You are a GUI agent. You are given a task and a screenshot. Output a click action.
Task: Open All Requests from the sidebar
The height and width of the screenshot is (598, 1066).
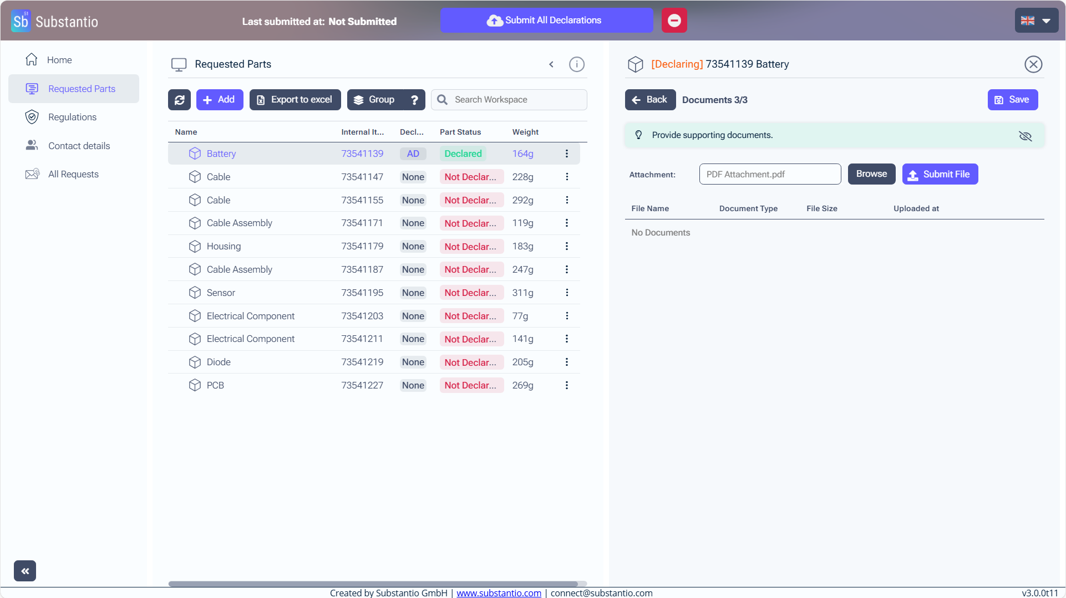click(x=73, y=174)
